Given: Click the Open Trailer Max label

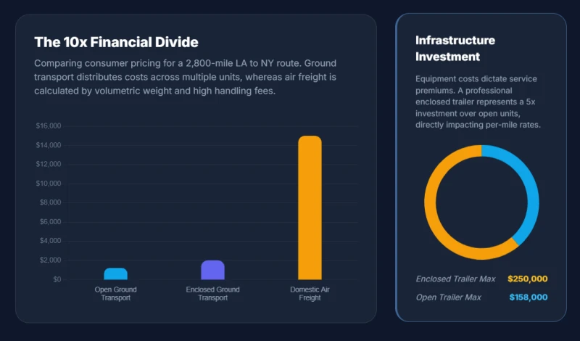Looking at the screenshot, I should [x=449, y=297].
